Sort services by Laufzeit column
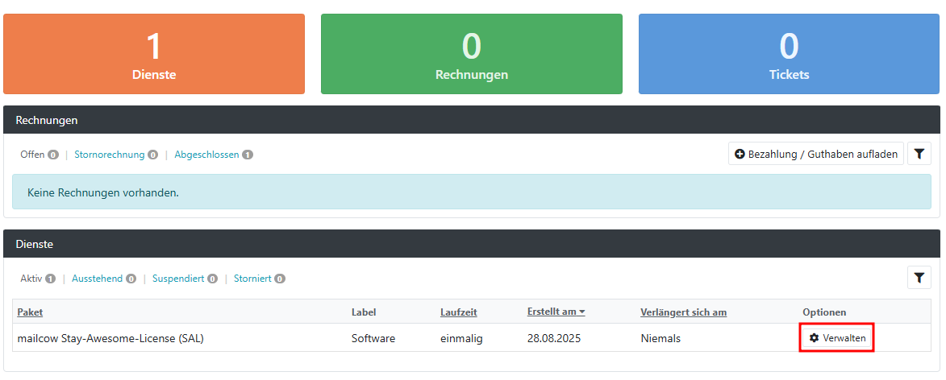The height and width of the screenshot is (380, 946). [x=459, y=312]
